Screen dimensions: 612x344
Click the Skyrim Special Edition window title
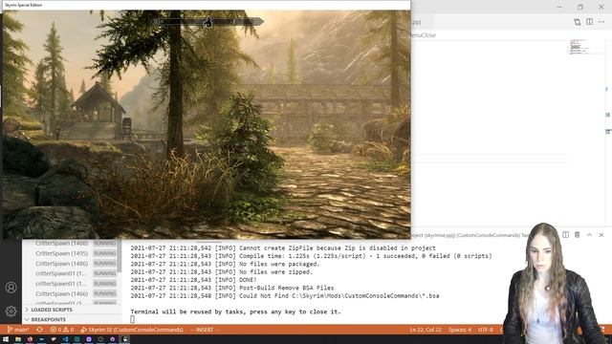[23, 5]
